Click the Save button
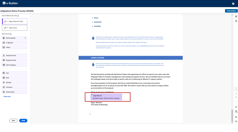238x132 pixels. pos(13,121)
